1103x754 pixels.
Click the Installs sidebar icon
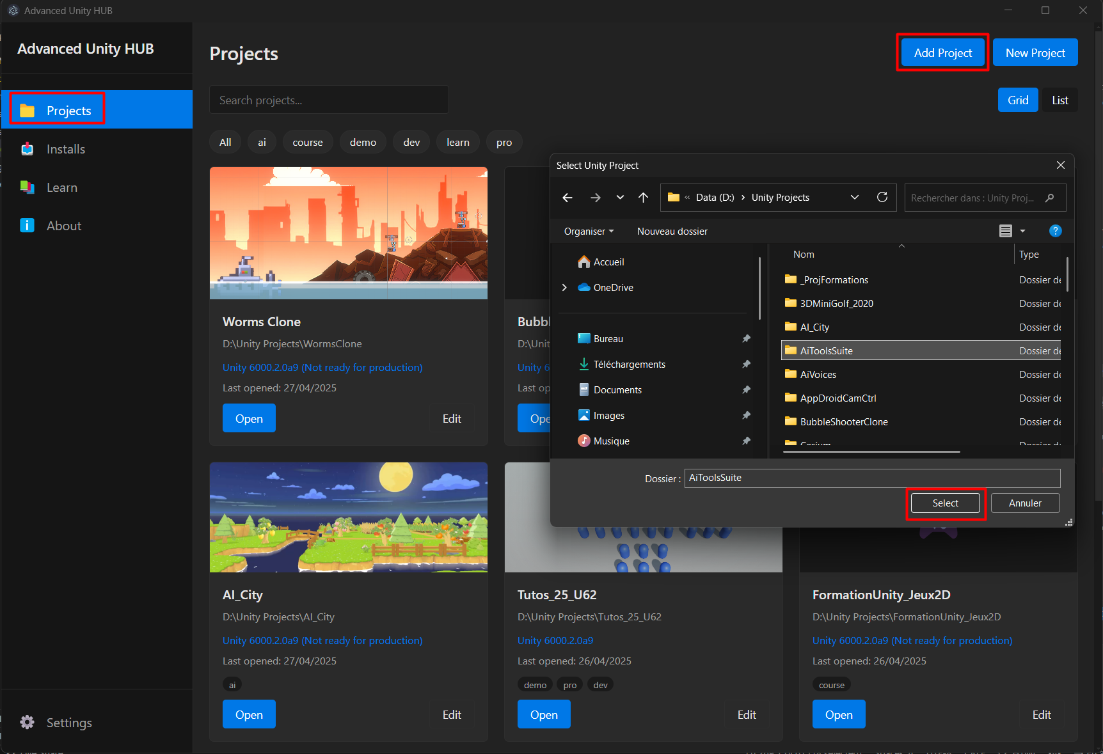pos(27,149)
